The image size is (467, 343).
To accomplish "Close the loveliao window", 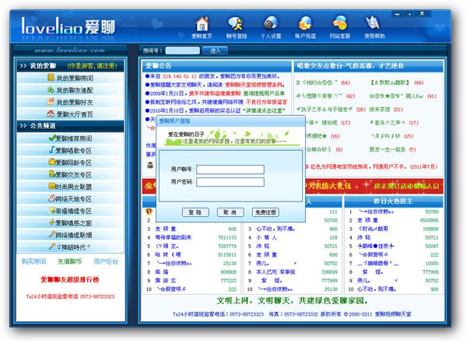I will 422,14.
